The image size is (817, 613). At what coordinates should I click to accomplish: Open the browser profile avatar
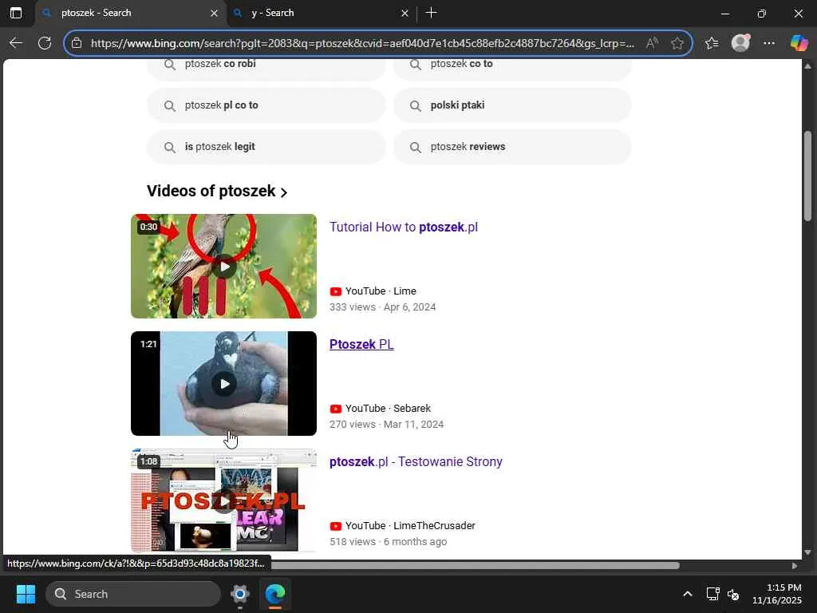coord(740,43)
